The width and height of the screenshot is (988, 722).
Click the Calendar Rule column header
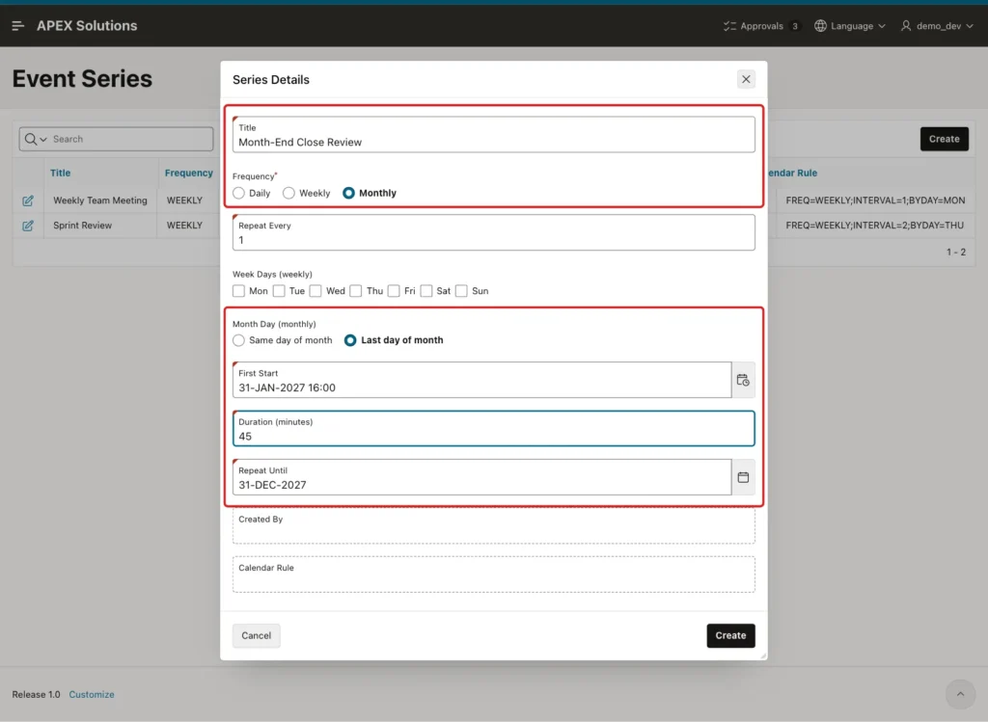coord(793,174)
